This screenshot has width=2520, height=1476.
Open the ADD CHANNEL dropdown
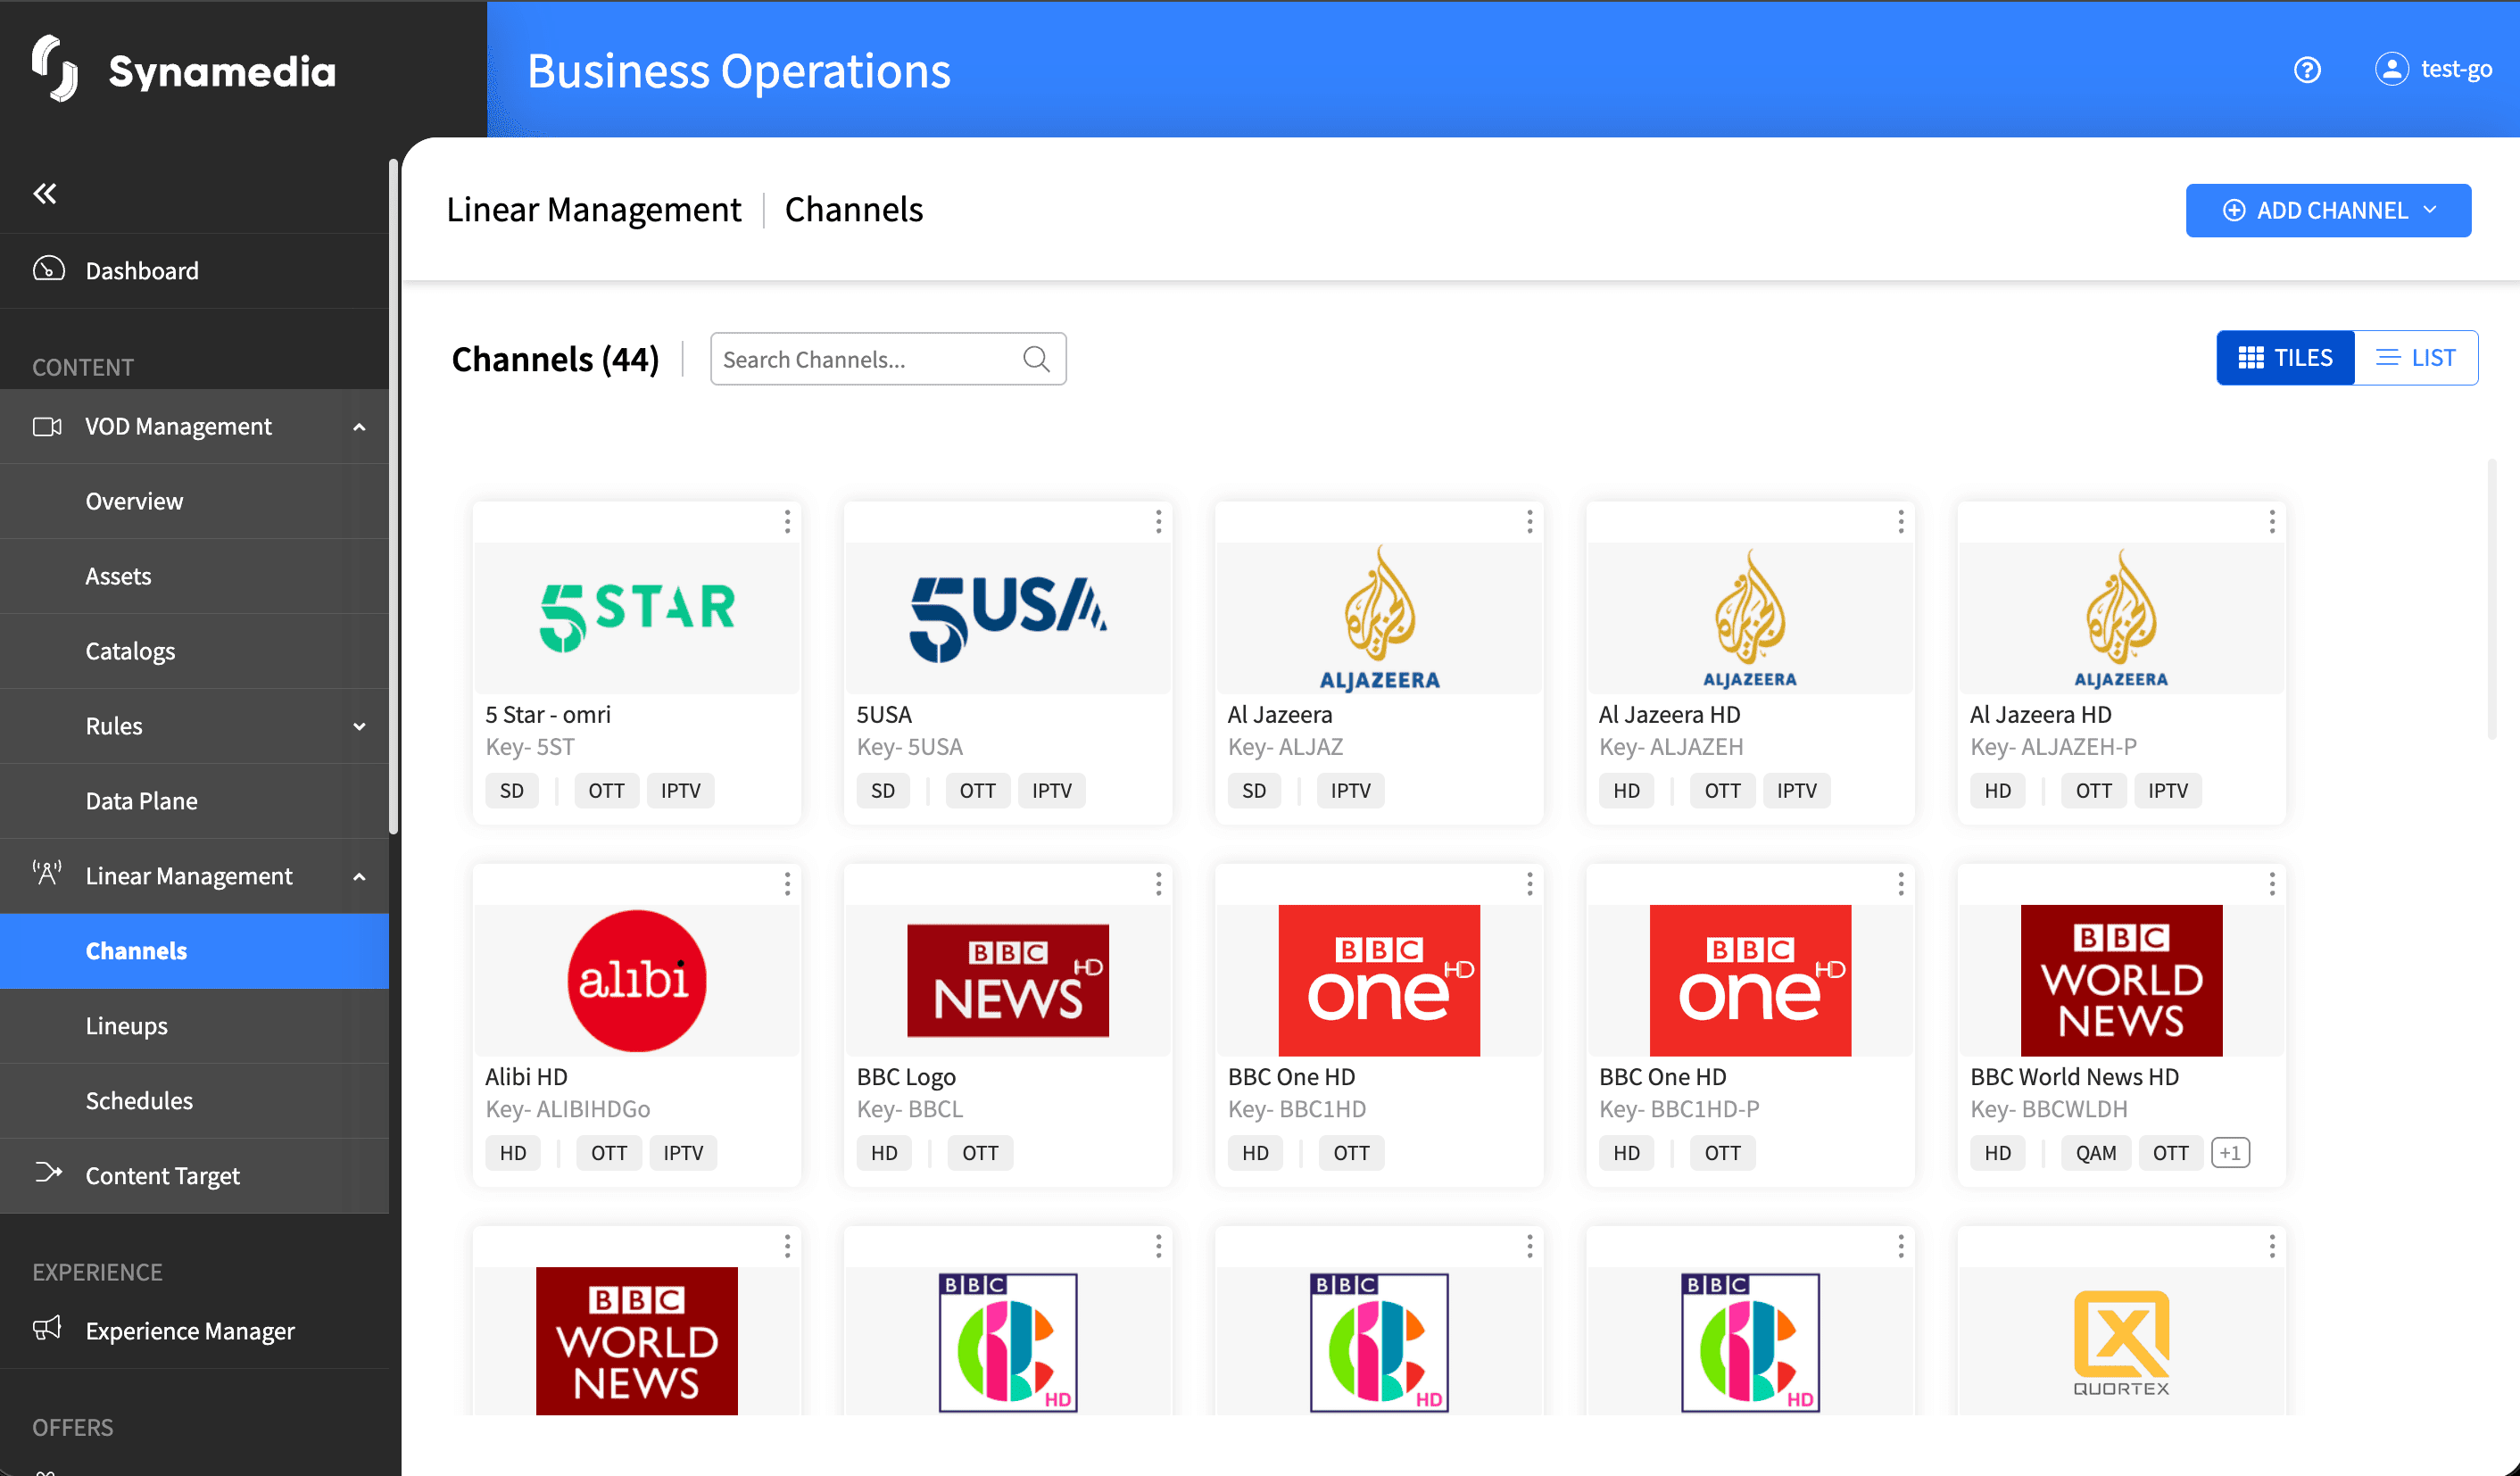(x=2328, y=211)
